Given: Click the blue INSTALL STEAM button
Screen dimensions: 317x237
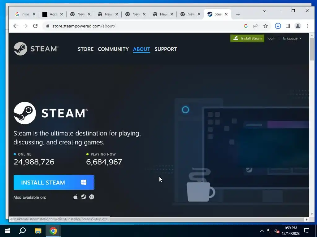Looking at the screenshot, I should pos(54,182).
